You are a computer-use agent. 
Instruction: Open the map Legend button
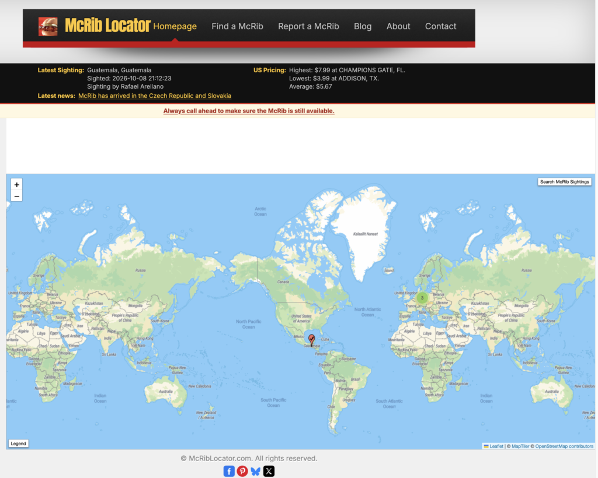click(x=18, y=444)
